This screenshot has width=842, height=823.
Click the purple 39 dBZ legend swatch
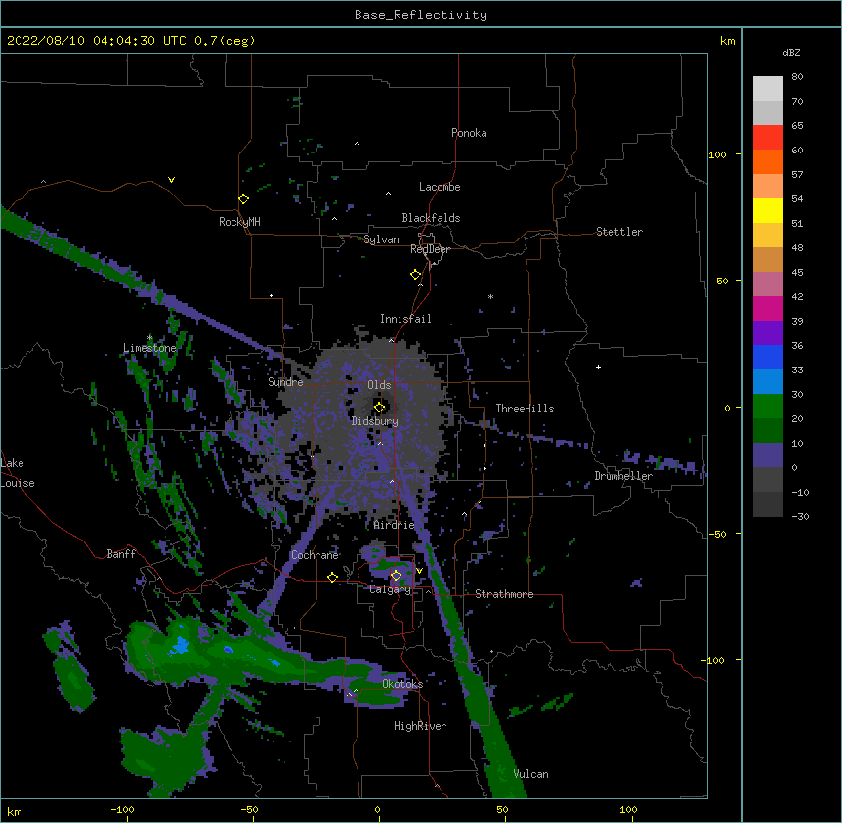click(768, 333)
